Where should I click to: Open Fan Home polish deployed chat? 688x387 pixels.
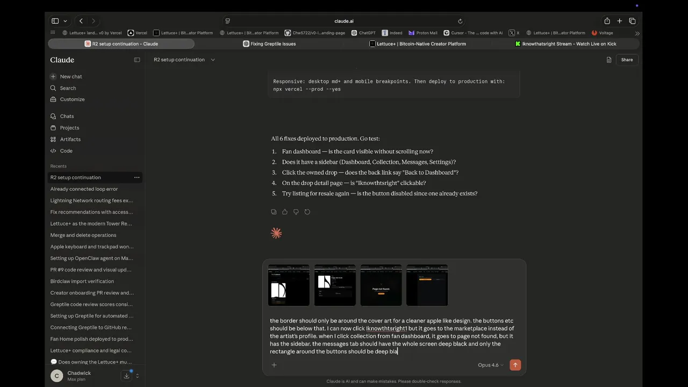point(91,339)
